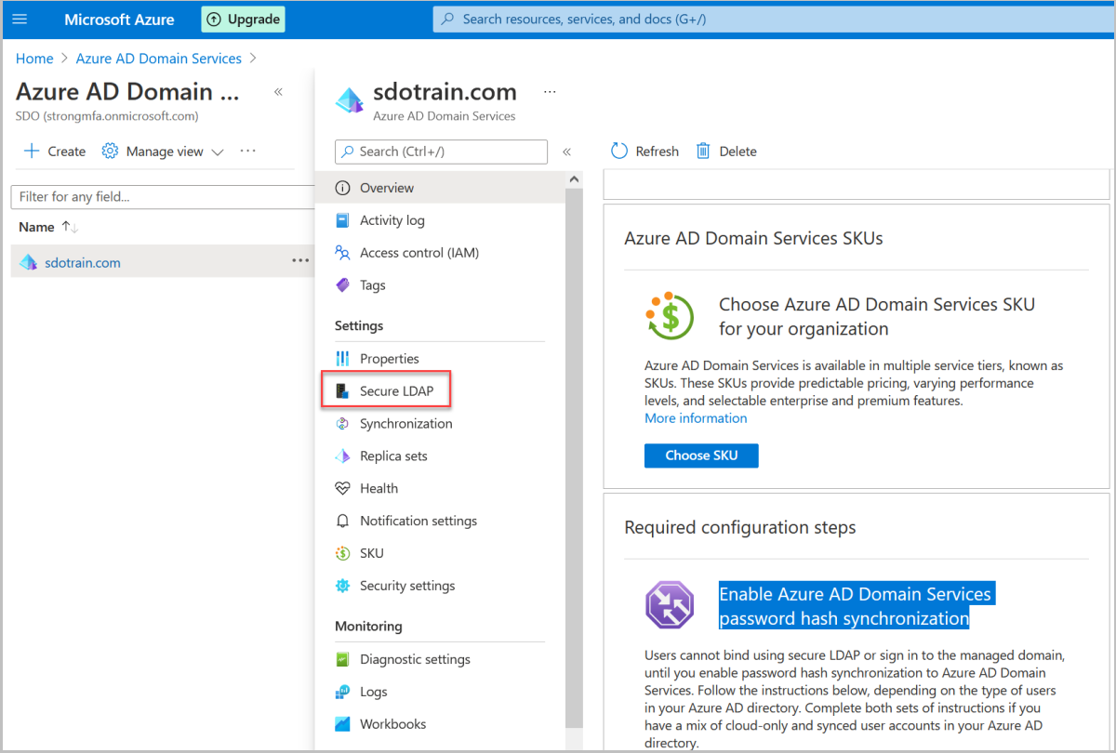Click the Monitoring section header
Image resolution: width=1116 pixels, height=753 pixels.
pos(368,627)
